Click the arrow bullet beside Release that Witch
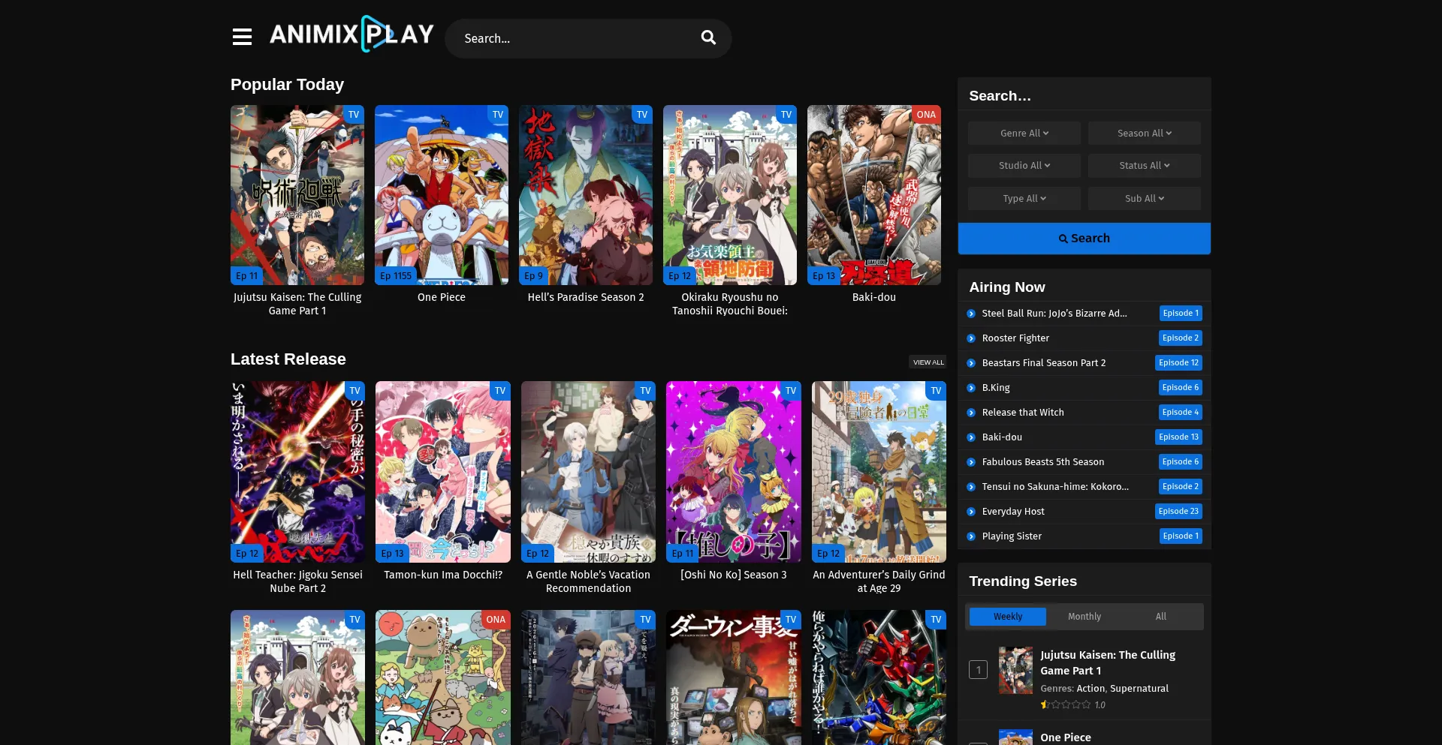 tap(971, 413)
